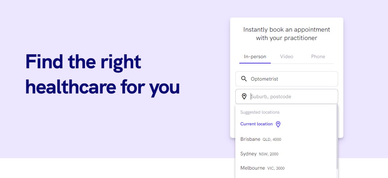Switch to the Phone tab
Screen dimensions: 388x178
318,57
